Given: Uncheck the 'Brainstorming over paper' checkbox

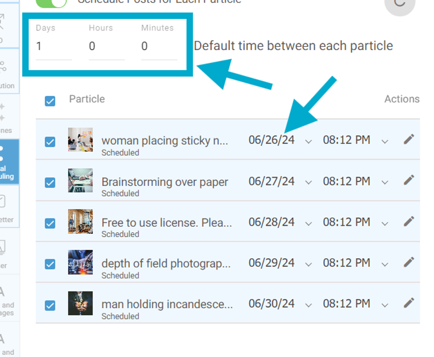Looking at the screenshot, I should click(x=50, y=182).
